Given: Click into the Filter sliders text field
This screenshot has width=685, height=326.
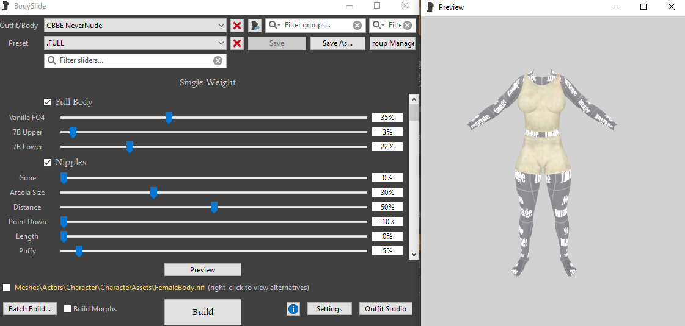Looking at the screenshot, I should click(136, 60).
